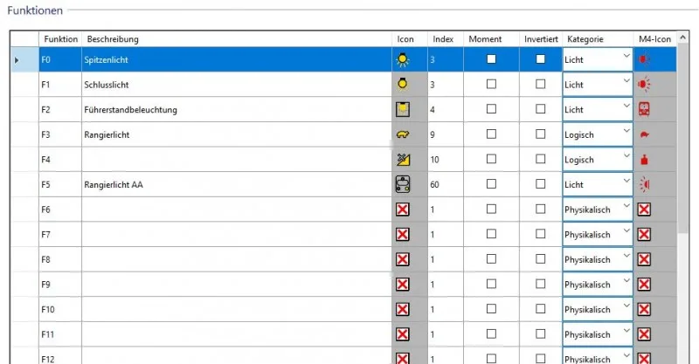This screenshot has width=699, height=364.
Task: Click the F10 red X icon in the Icon column
Action: tap(403, 309)
